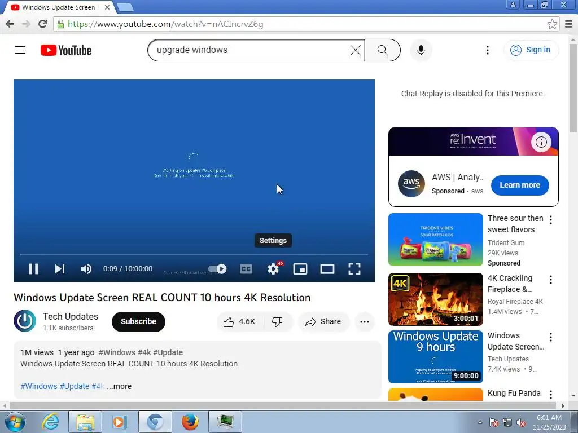Open menu for Kung Fu Panda video
This screenshot has height=433, width=578.
pos(551,395)
